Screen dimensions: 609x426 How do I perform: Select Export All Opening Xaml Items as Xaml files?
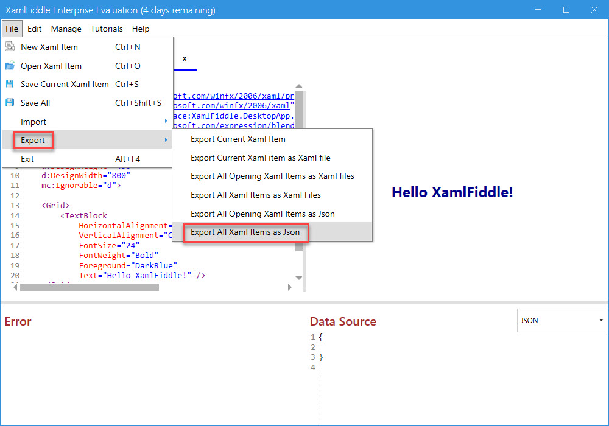coord(272,176)
